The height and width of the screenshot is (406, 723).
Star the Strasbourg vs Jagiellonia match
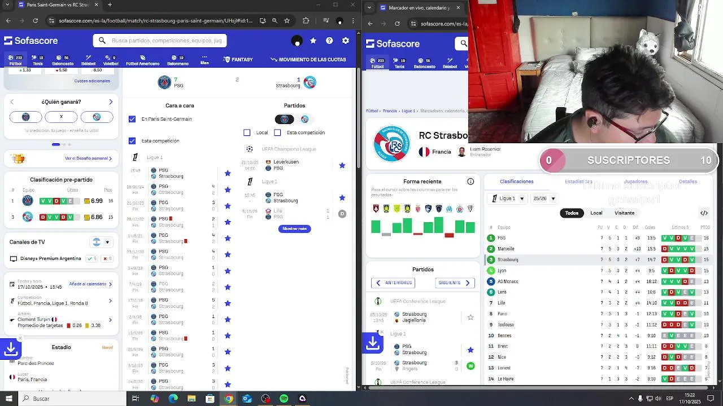tap(471, 317)
